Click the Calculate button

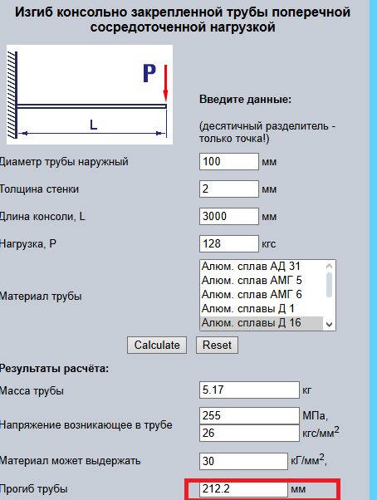coord(157,345)
